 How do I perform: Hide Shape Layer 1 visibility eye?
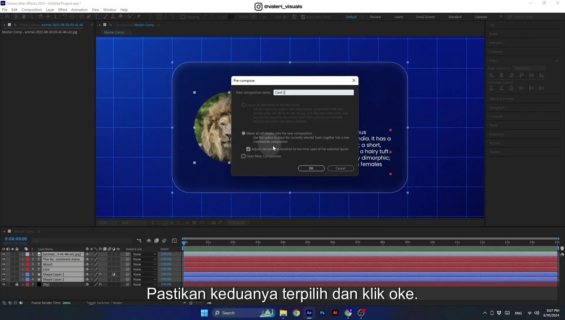click(4, 274)
